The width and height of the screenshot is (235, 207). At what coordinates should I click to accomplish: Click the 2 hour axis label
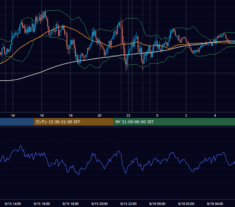186,116
